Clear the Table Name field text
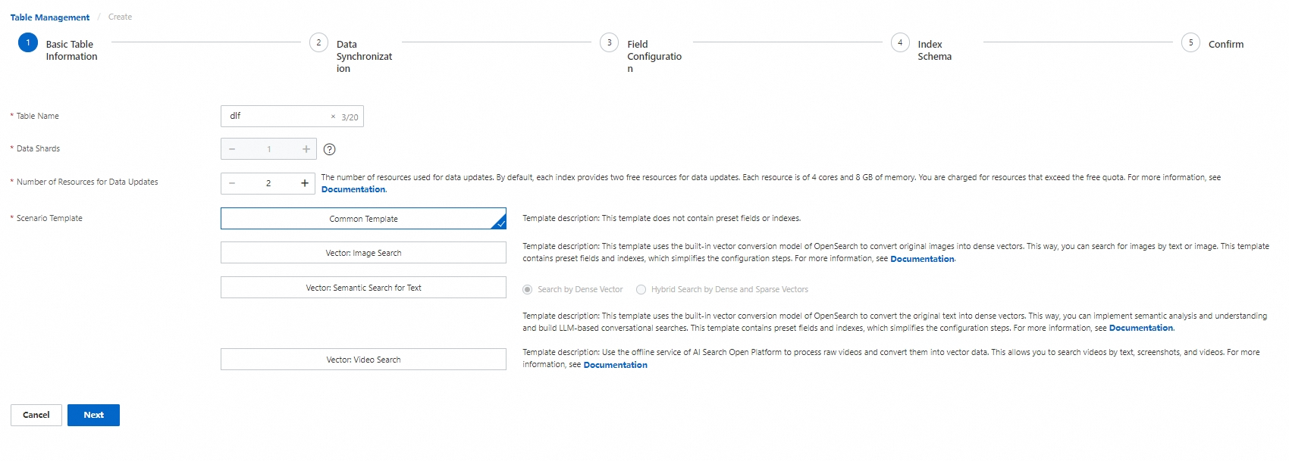The image size is (1289, 461). point(333,117)
